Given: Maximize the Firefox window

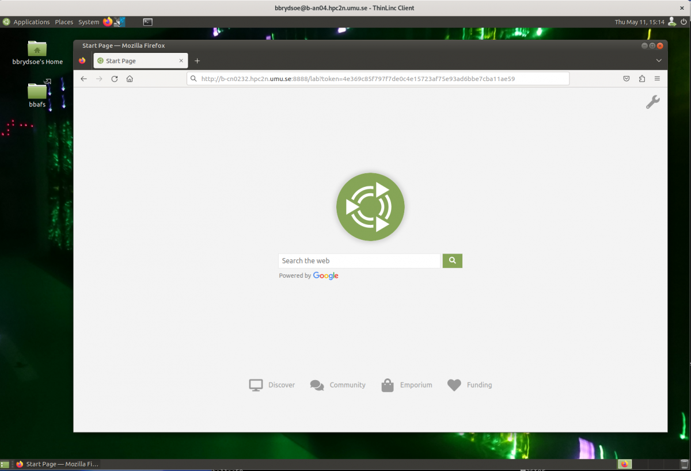Looking at the screenshot, I should pos(652,45).
